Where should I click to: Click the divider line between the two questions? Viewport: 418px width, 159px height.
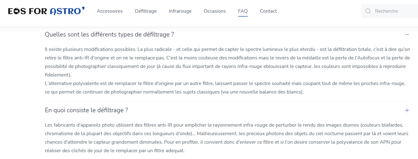(x=228, y=101)
